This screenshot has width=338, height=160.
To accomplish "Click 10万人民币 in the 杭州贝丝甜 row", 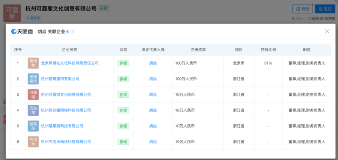I will point(185,110).
